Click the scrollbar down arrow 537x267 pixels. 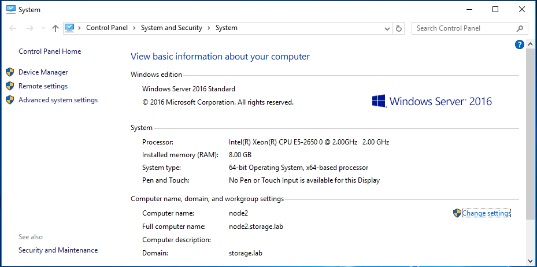click(530, 260)
